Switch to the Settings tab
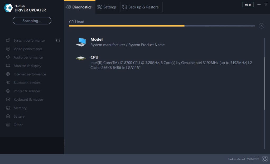The image size is (270, 164). click(107, 7)
